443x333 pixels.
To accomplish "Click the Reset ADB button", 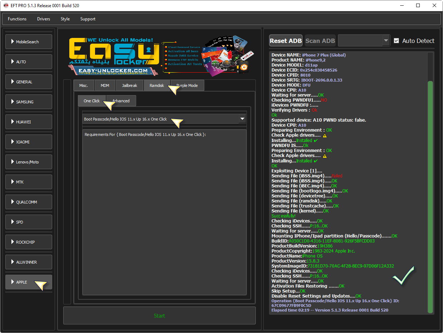I will (x=286, y=41).
